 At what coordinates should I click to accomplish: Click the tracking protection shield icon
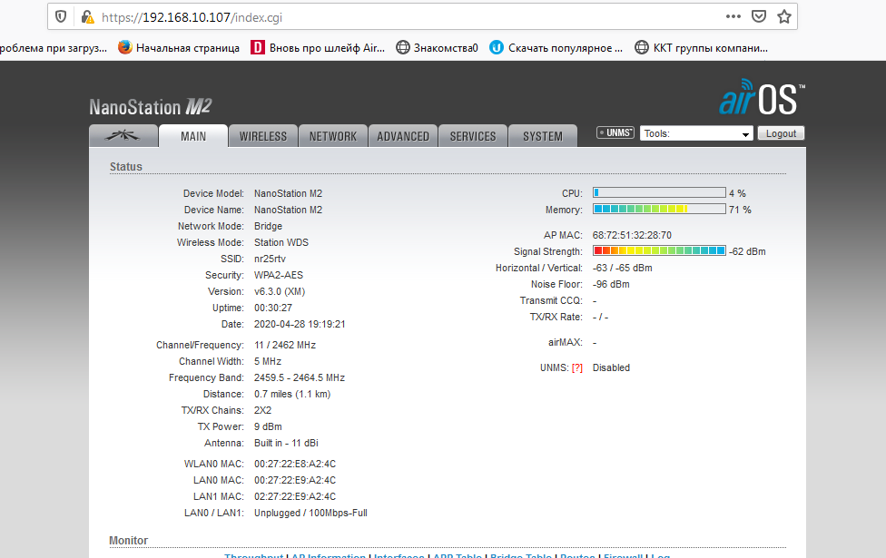(x=61, y=17)
